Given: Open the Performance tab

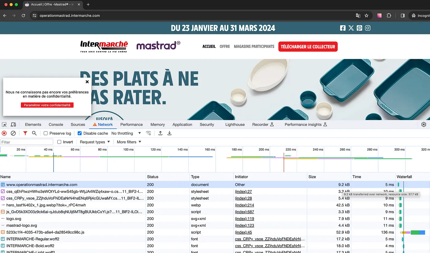Looking at the screenshot, I should pyautogui.click(x=131, y=124).
